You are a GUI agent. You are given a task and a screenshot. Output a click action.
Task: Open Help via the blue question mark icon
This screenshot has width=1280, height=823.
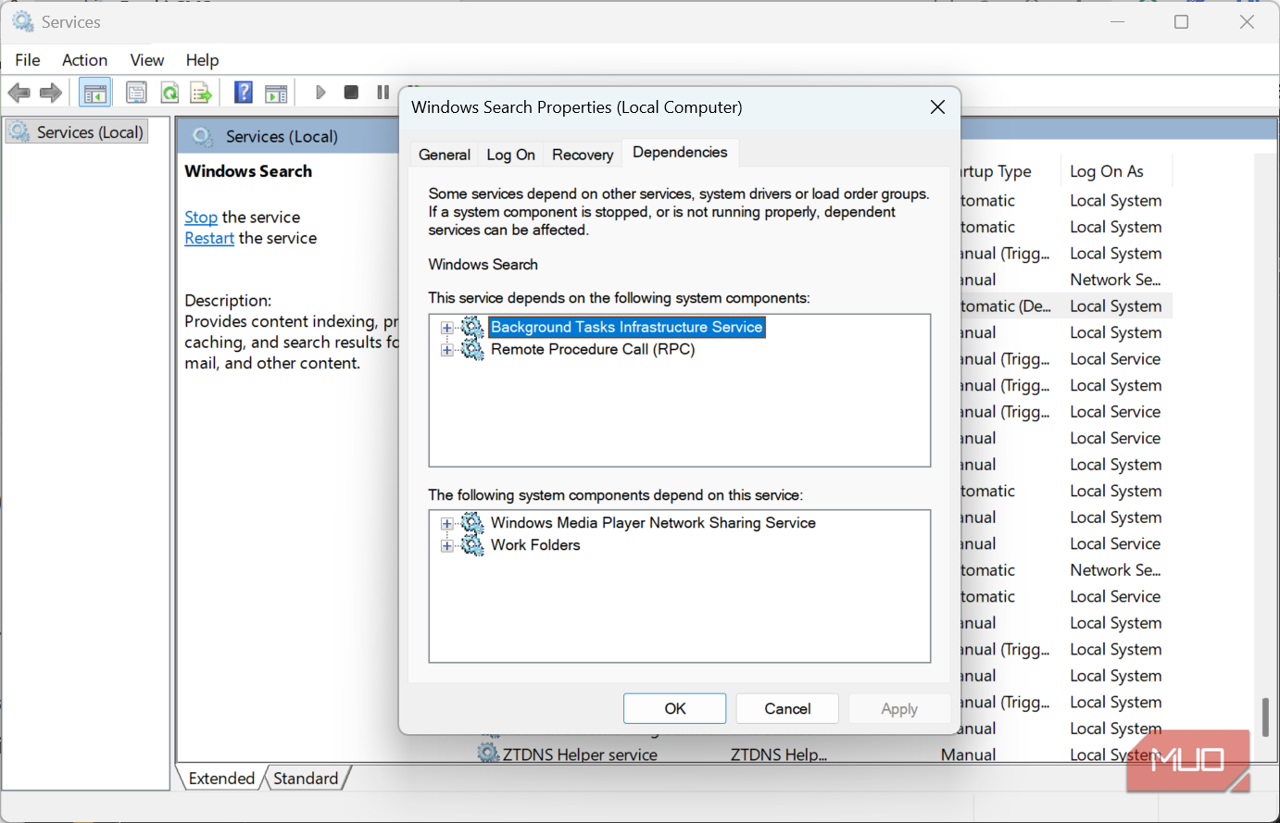pyautogui.click(x=244, y=93)
